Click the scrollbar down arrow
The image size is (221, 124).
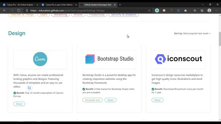(220, 120)
